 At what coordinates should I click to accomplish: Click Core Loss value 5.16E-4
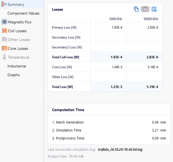tap(153, 67)
